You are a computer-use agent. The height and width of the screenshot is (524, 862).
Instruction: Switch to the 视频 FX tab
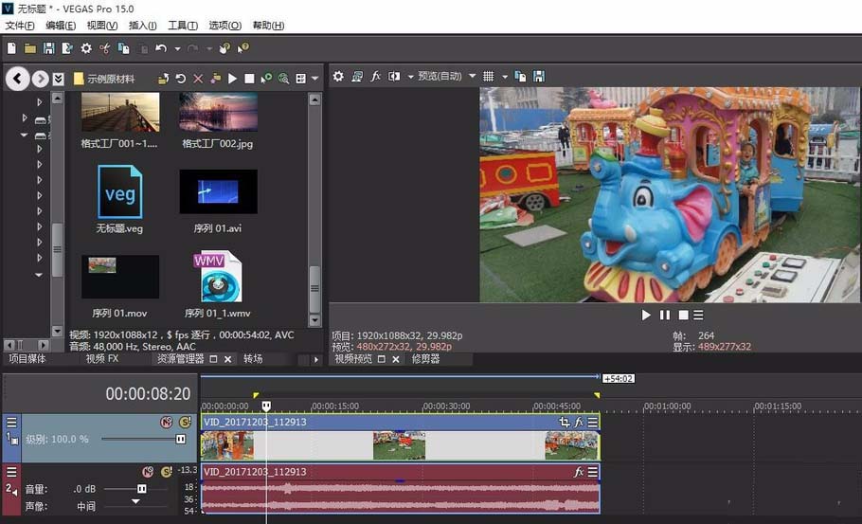pos(101,358)
